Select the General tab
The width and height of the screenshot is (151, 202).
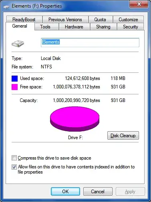pos(20,26)
